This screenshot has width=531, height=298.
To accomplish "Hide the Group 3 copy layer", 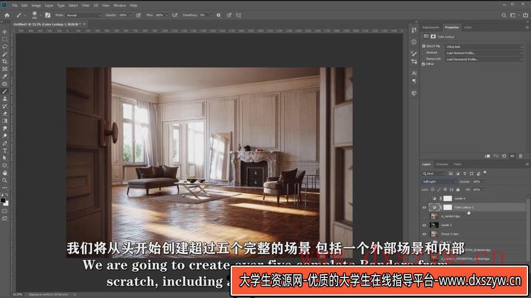I will [424, 234].
